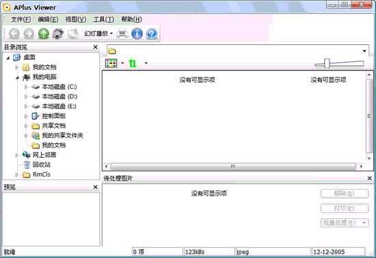Click the printer icon in toolbar
The width and height of the screenshot is (376, 258).
click(x=122, y=33)
